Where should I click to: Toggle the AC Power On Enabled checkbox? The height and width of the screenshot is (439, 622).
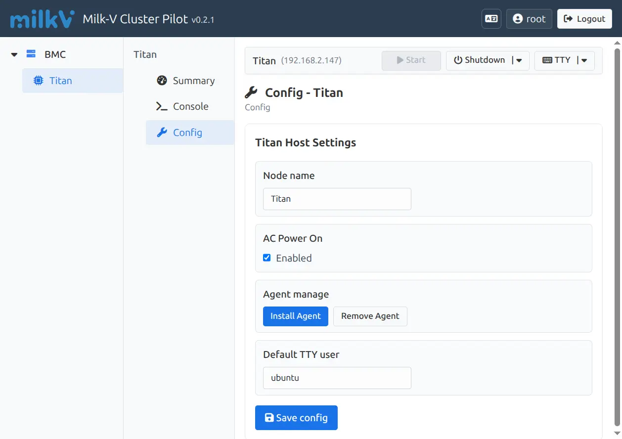click(267, 258)
